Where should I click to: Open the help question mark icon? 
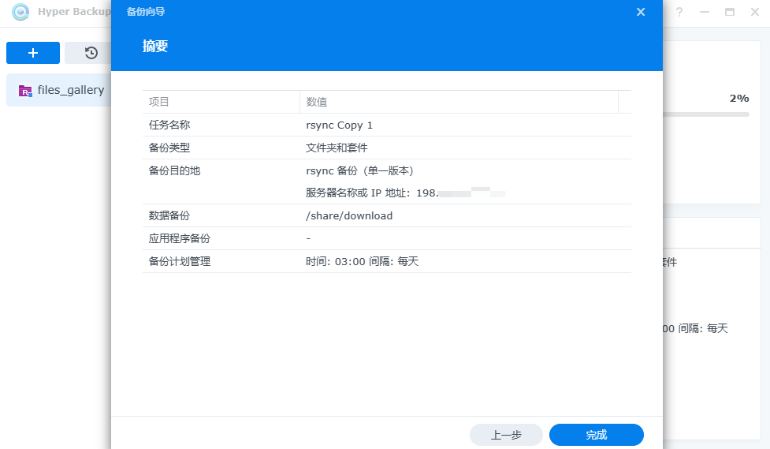coord(679,13)
